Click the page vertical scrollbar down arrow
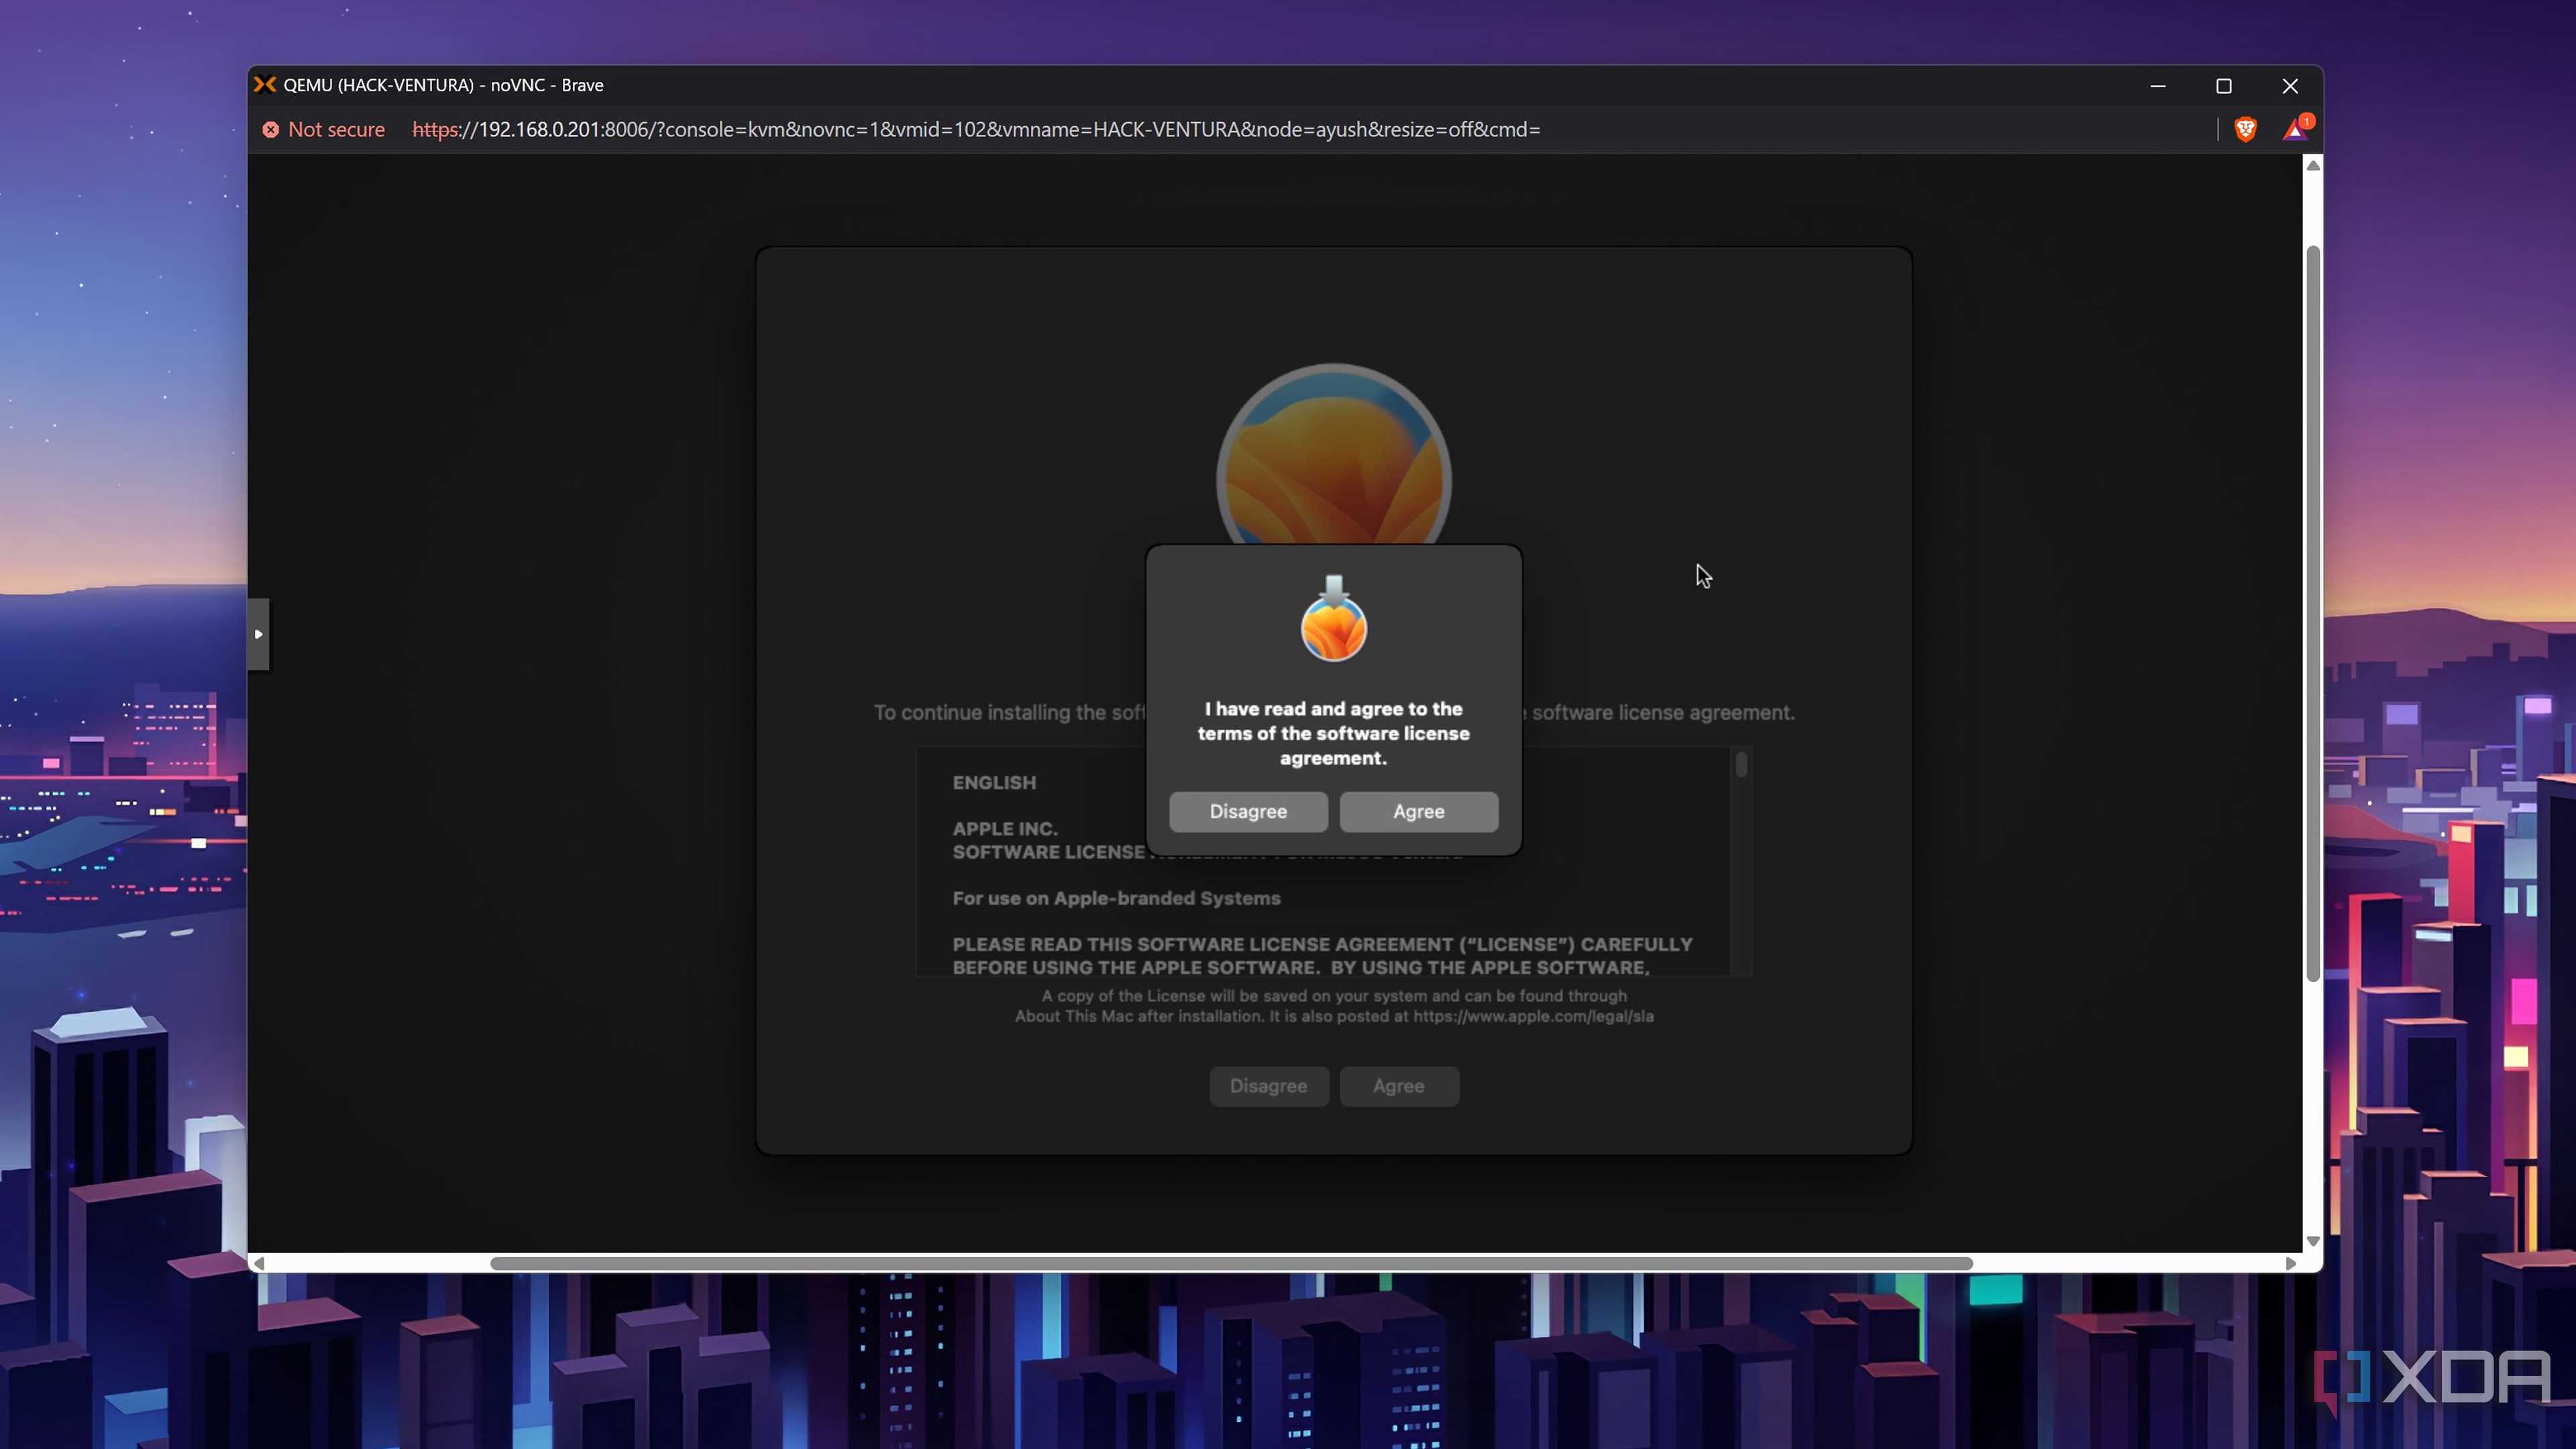 click(x=2312, y=1241)
